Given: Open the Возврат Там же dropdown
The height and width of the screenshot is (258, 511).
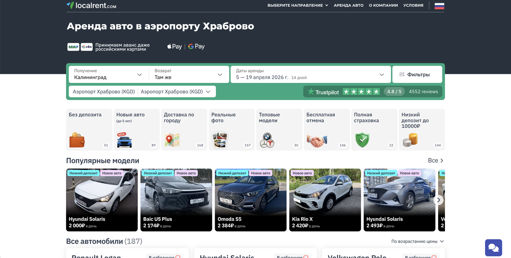Looking at the screenshot, I should point(189,74).
